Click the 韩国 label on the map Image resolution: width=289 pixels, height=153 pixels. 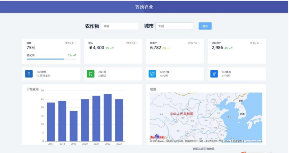click(242, 114)
